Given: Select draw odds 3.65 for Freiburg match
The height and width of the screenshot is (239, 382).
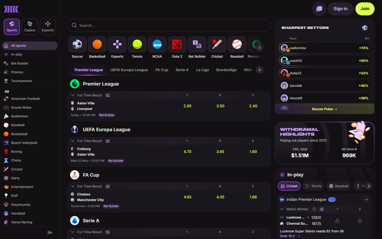Looking at the screenshot, I should tap(220, 152).
